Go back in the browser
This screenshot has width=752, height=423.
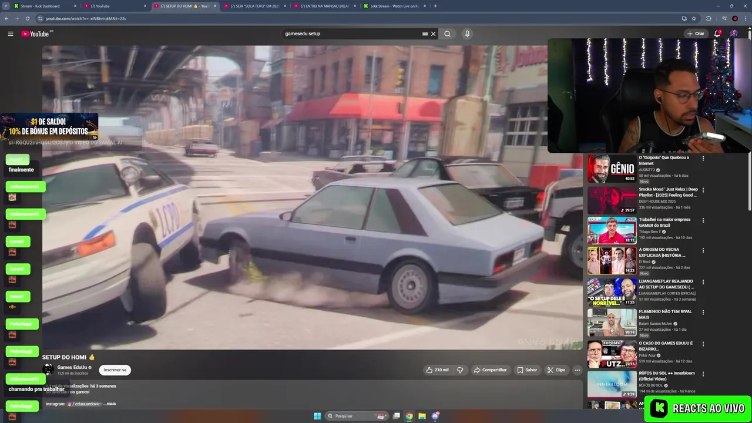pyautogui.click(x=6, y=18)
